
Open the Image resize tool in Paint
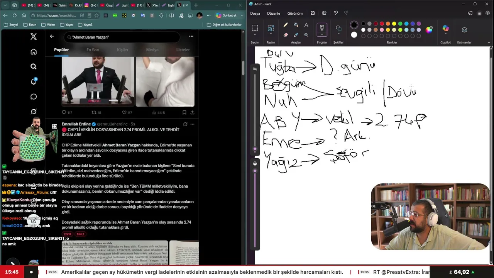click(271, 28)
